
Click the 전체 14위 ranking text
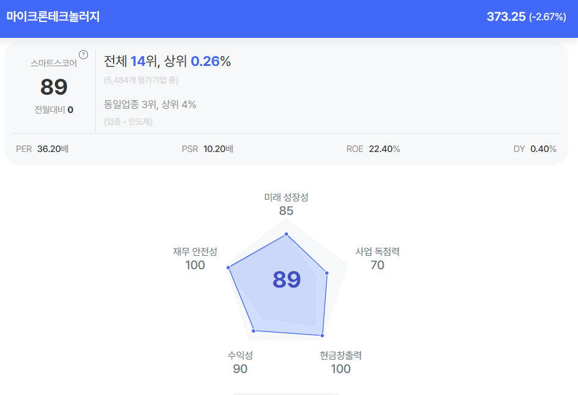130,61
